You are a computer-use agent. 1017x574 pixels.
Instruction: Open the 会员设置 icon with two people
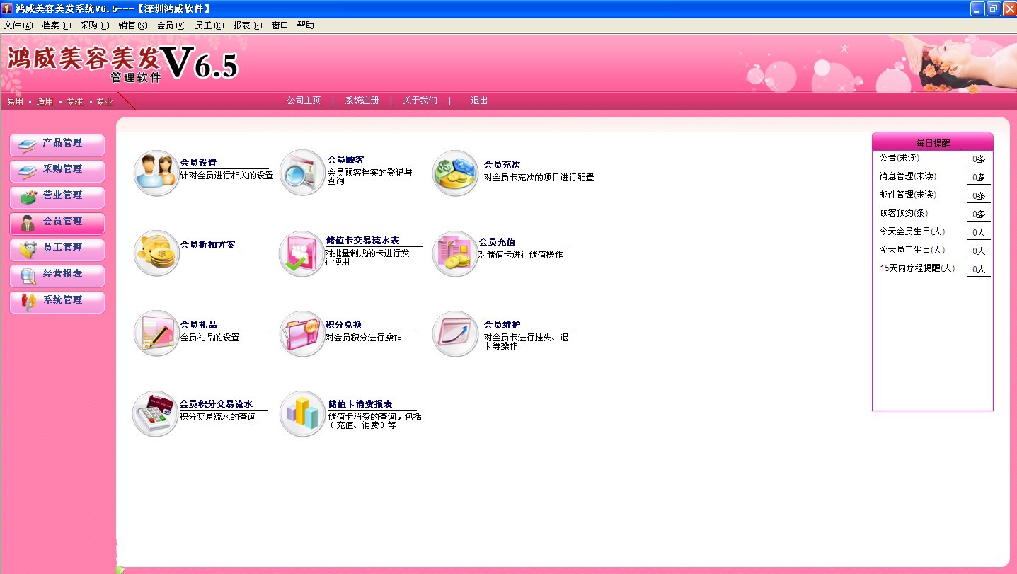(x=156, y=173)
